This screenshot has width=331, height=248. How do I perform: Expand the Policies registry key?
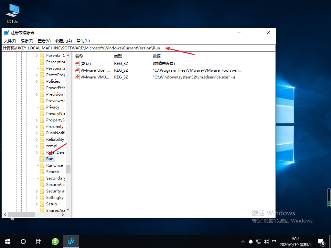(x=37, y=81)
